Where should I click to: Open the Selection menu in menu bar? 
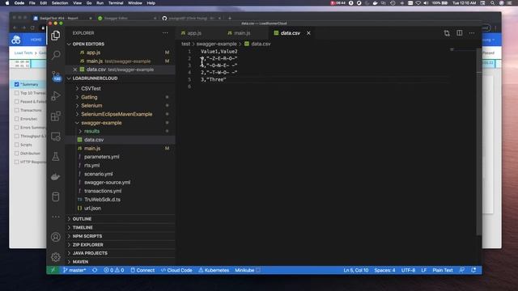coord(60,3)
